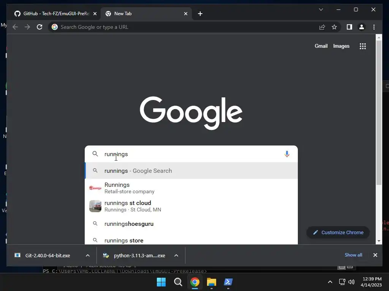The image size is (389, 291).
Task: Go forward with the forward arrow
Action: click(x=27, y=27)
